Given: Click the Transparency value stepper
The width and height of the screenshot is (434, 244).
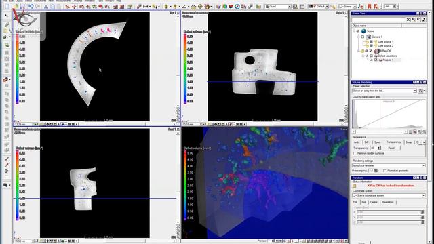Looking at the screenshot, I should coord(379,148).
